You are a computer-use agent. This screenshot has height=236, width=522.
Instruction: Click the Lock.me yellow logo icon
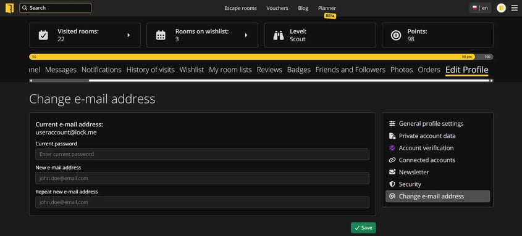click(10, 8)
